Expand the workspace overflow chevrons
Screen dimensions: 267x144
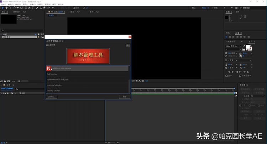click(x=232, y=8)
